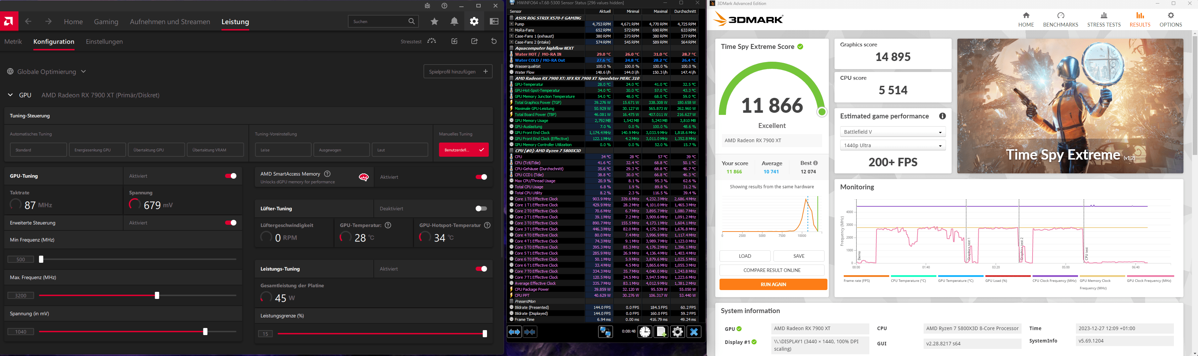Click the info icon next to Best score

[815, 163]
